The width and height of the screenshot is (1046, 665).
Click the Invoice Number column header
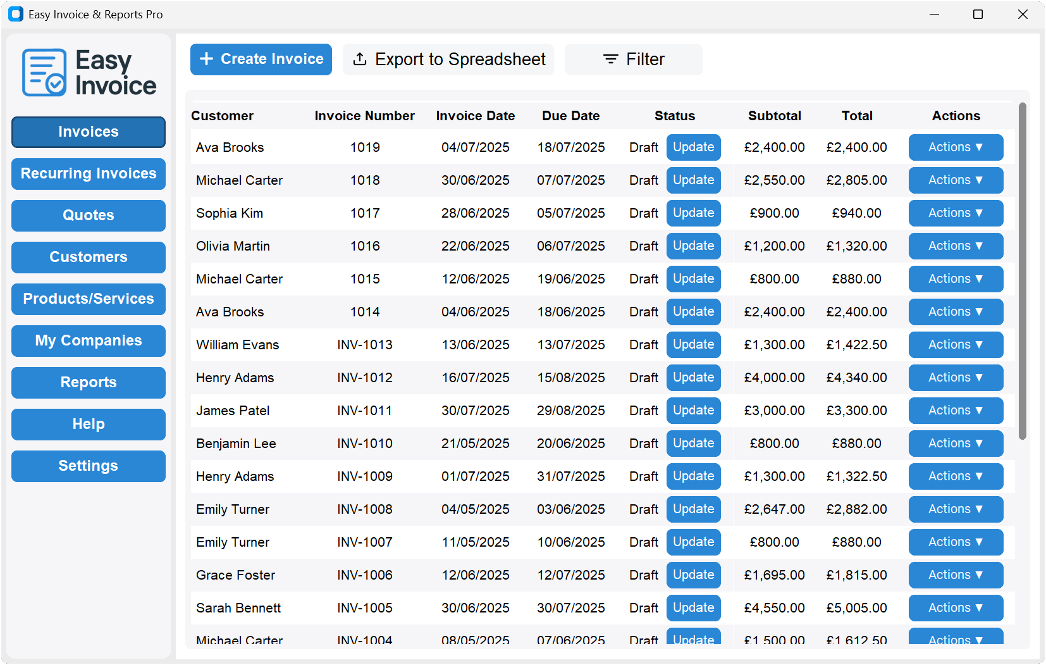[365, 116]
